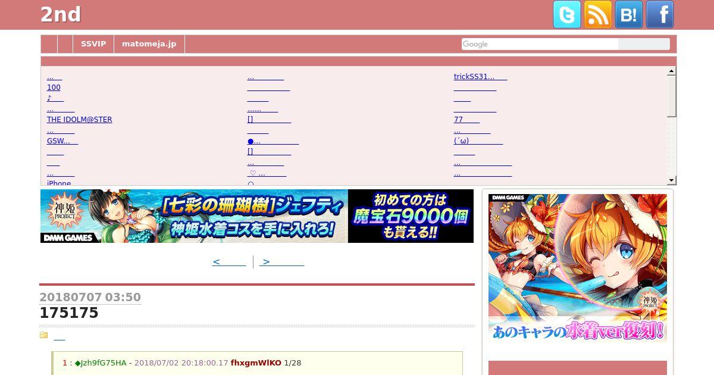The width and height of the screenshot is (714, 375).
Task: Open the link starting with 77
Action: (x=466, y=120)
